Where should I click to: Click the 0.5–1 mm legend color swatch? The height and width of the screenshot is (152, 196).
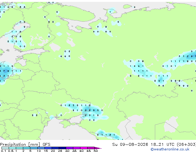[x=12, y=148]
